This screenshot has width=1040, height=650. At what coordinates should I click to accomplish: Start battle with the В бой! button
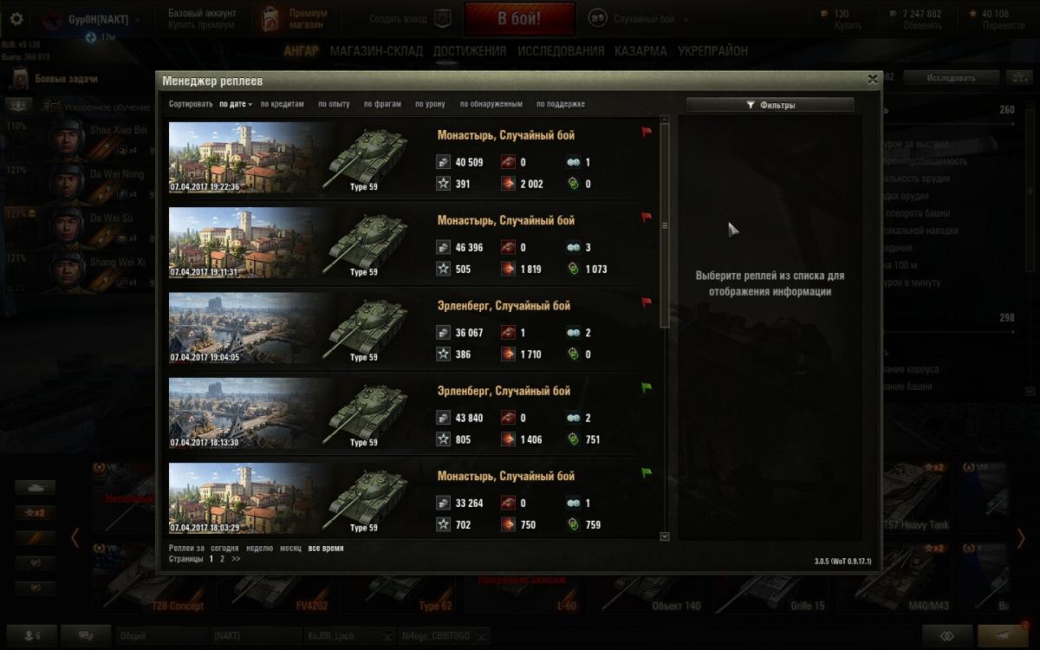pos(519,19)
